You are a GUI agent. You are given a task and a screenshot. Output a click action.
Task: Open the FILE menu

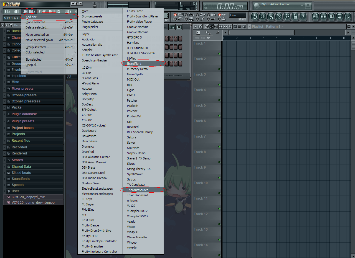pos(7,11)
